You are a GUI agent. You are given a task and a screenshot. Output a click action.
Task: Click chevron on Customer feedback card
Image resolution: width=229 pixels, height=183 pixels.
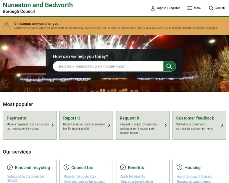coord(222,125)
